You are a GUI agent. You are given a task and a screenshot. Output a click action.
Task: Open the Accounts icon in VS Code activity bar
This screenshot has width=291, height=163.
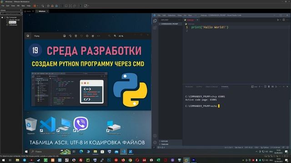click(x=155, y=136)
